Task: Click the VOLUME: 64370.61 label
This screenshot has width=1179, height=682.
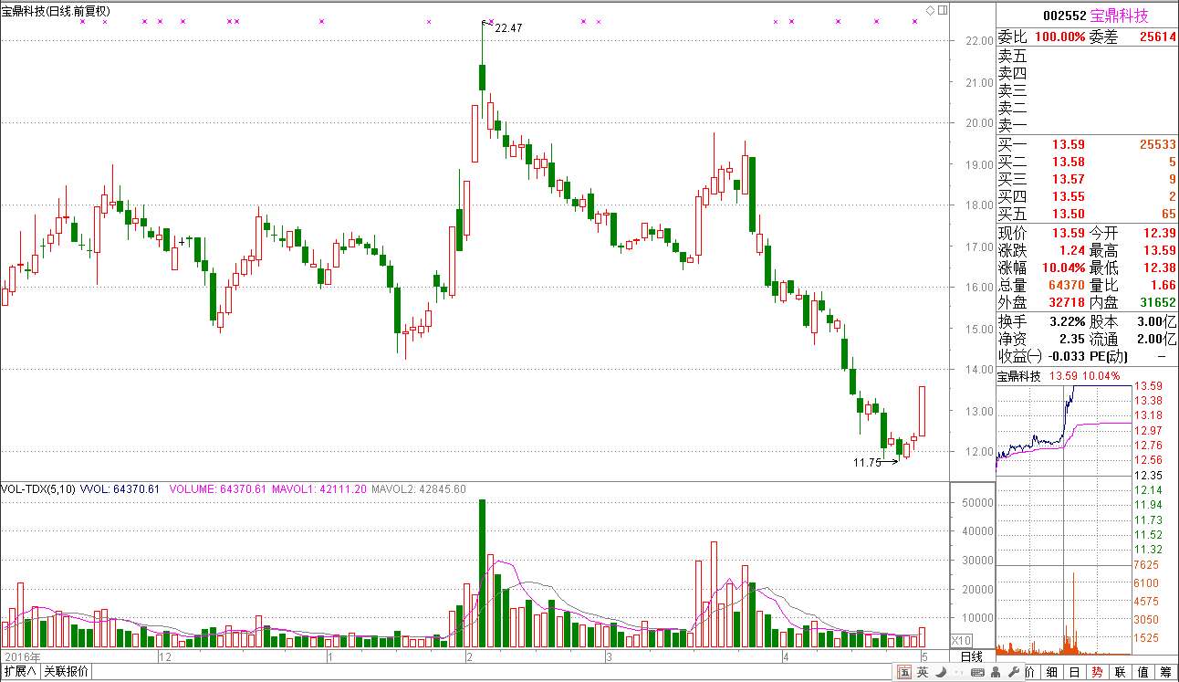Action: (217, 489)
